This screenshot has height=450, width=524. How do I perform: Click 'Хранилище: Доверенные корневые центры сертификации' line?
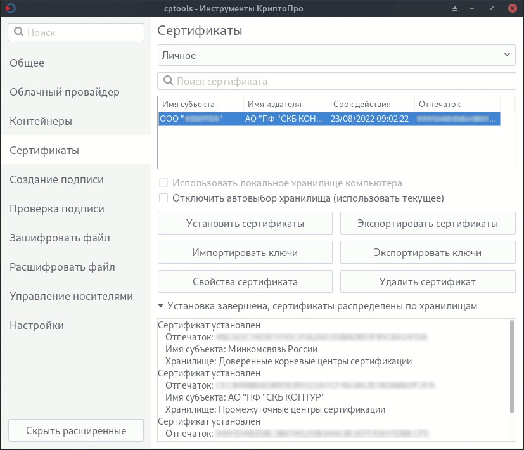coord(288,361)
